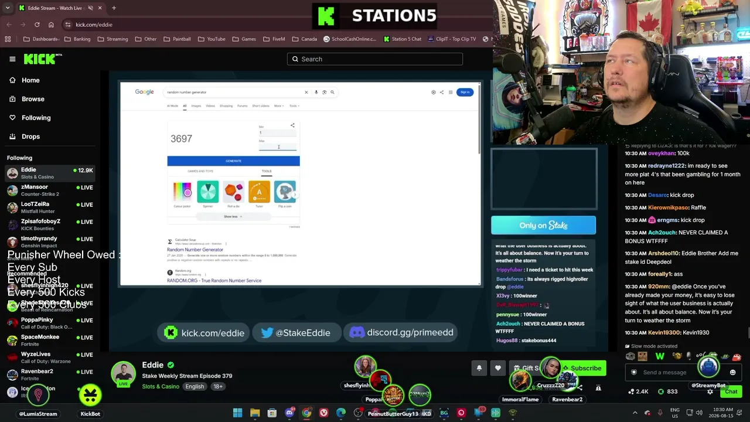Show hidden system tray icons
750x422 pixels.
pos(635,413)
